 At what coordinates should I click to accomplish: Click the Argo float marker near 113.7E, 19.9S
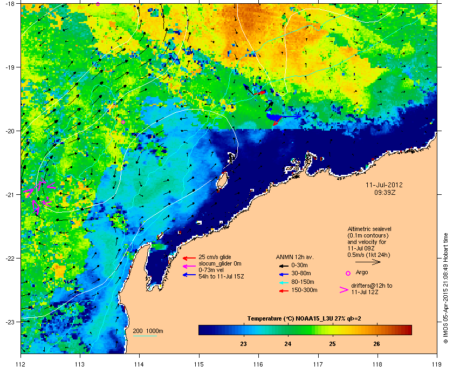point(123,122)
